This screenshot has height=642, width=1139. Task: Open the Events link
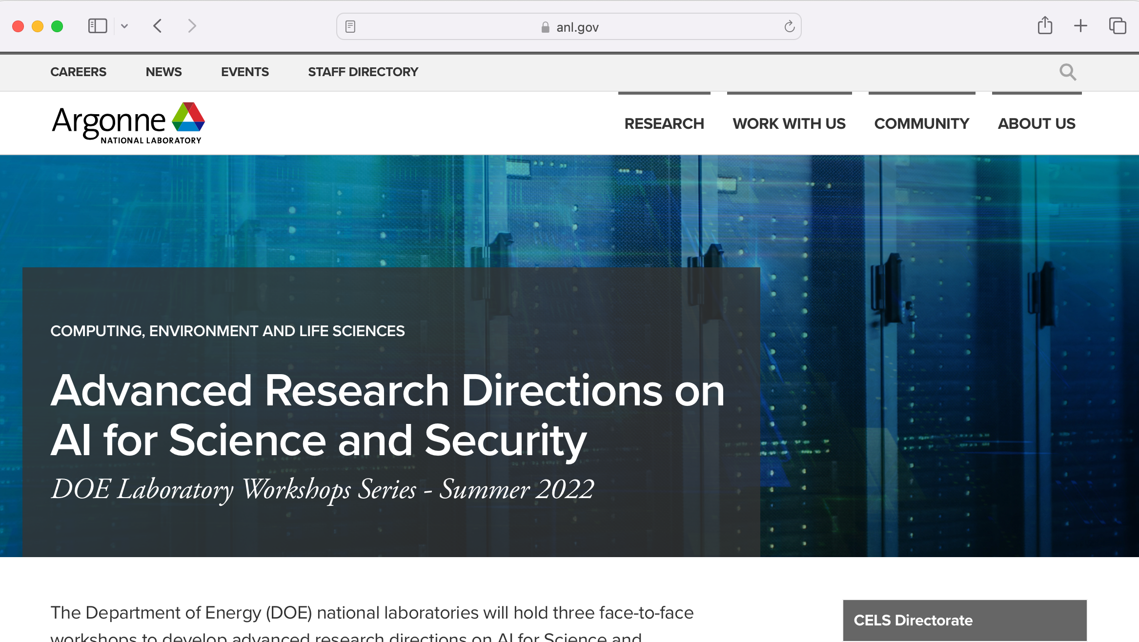245,72
